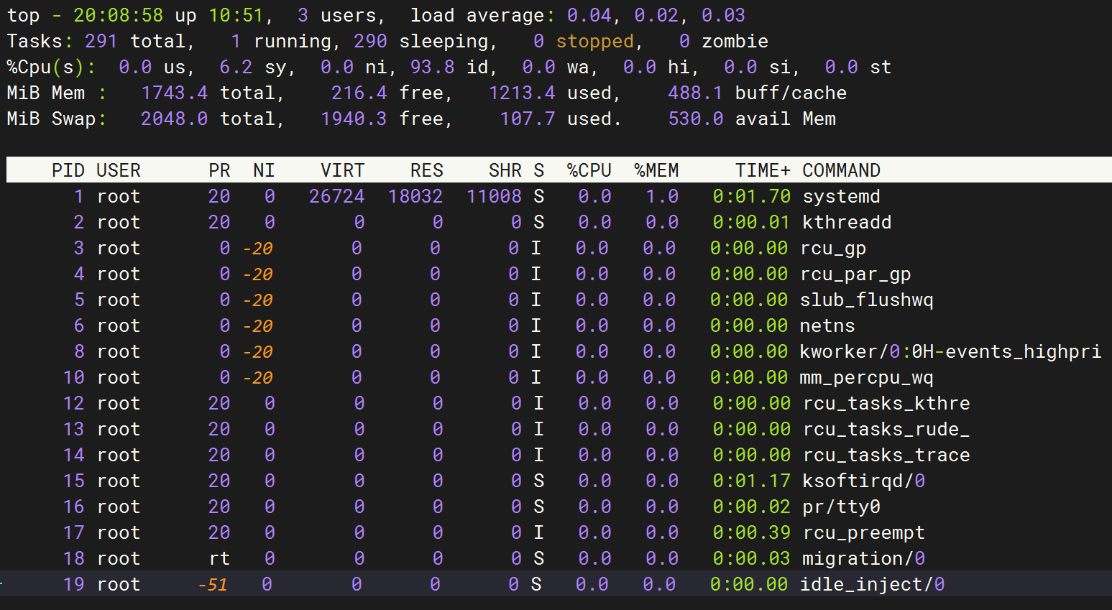Click the uptime value 10:51
1112x610 pixels.
[236, 15]
